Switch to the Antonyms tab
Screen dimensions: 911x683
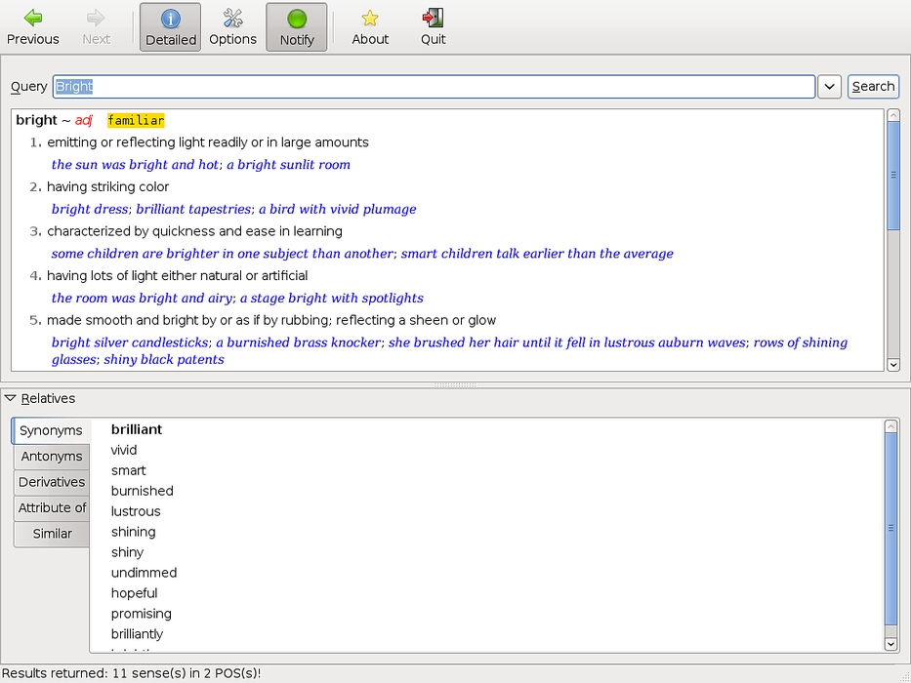click(52, 457)
